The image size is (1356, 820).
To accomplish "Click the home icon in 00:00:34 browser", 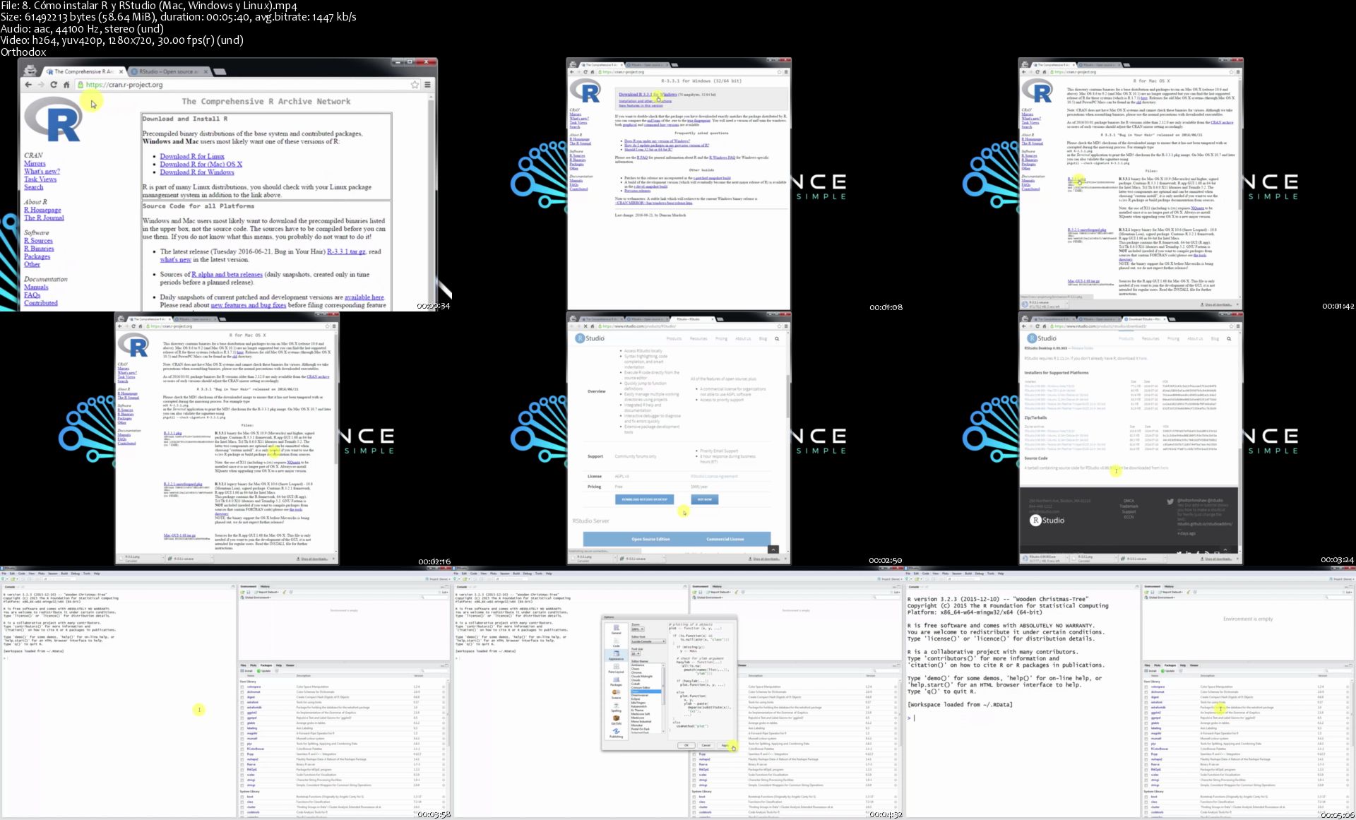I will point(66,85).
